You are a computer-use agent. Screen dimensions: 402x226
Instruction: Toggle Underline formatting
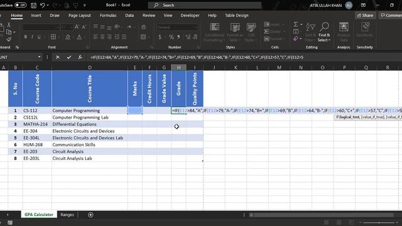[39, 37]
